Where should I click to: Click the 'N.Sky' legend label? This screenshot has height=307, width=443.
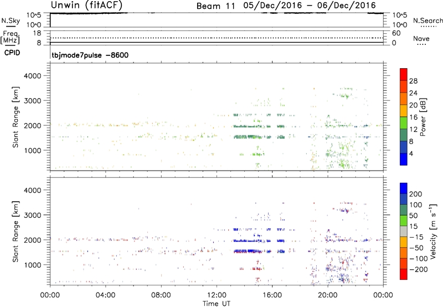tap(11, 21)
